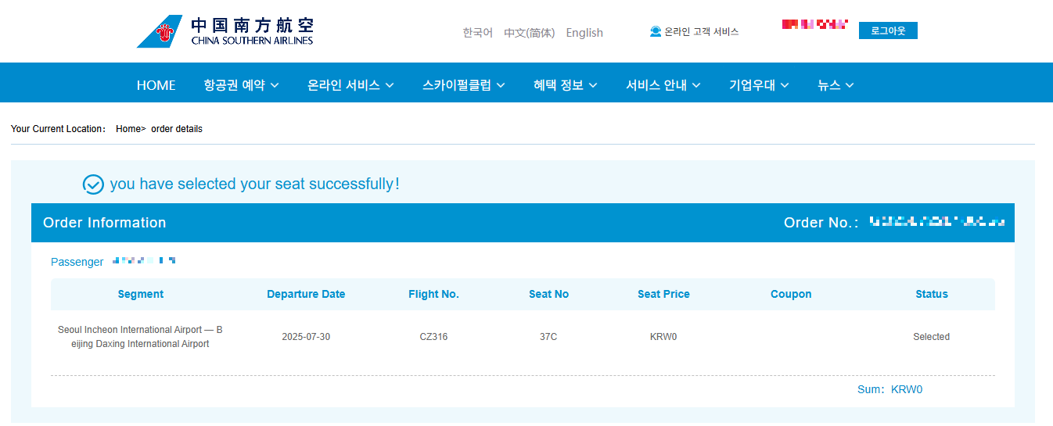1053x426 pixels.
Task: Expand chevron beside 온라인 서비스
Action: (x=390, y=86)
